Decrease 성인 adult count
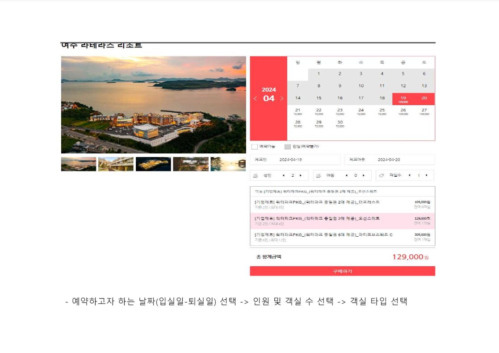The width and height of the screenshot is (499, 353). click(283, 175)
